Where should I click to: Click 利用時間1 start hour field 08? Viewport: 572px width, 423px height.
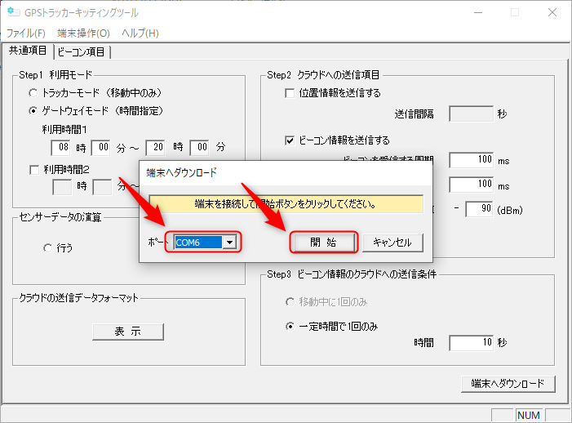[x=60, y=147]
